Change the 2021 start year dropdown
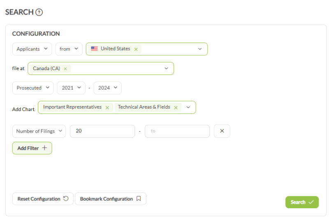 pos(71,88)
